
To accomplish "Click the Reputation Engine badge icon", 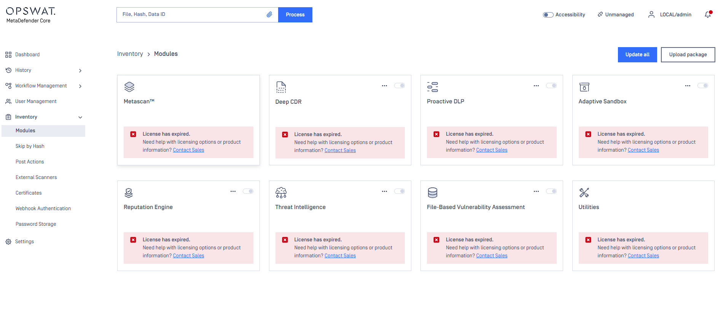I will pyautogui.click(x=129, y=193).
